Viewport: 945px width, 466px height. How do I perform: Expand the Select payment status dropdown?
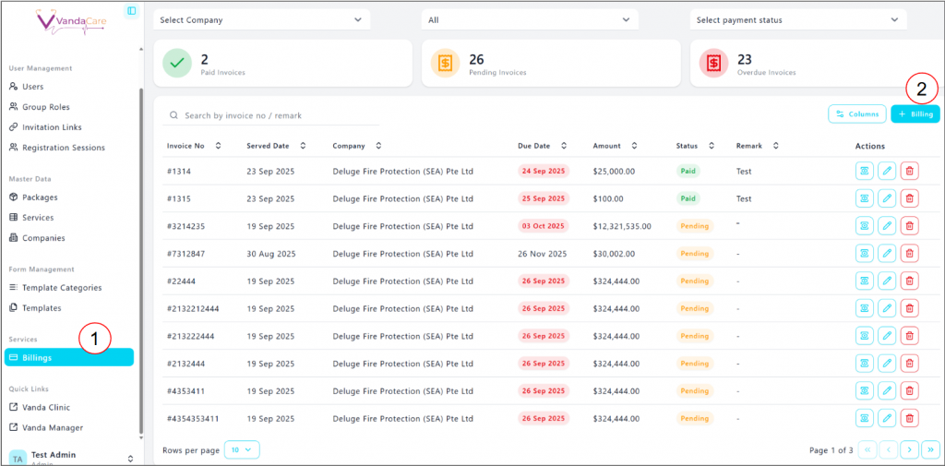(x=798, y=19)
